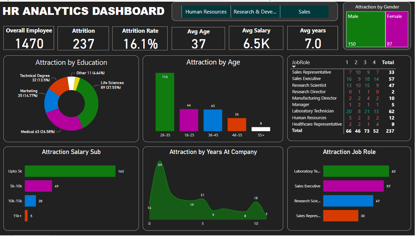Click the Laboratory Technician job role bar
415x236 pixels.
pos(356,171)
